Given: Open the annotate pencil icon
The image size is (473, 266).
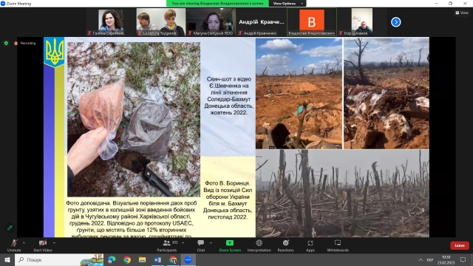Looking at the screenshot, I should (x=10, y=228).
